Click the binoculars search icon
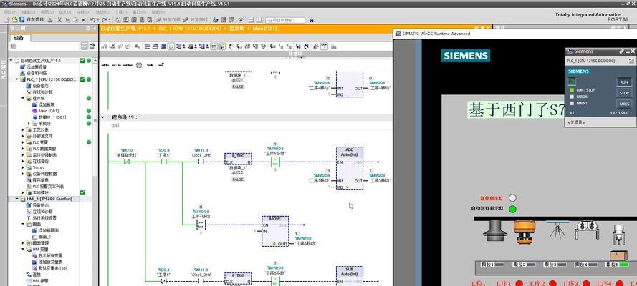637x286 pixels. click(312, 20)
